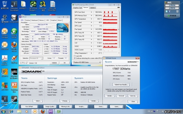Click the Facebook icon in AVG gadget
This screenshot has height=114, width=183.
click(170, 11)
